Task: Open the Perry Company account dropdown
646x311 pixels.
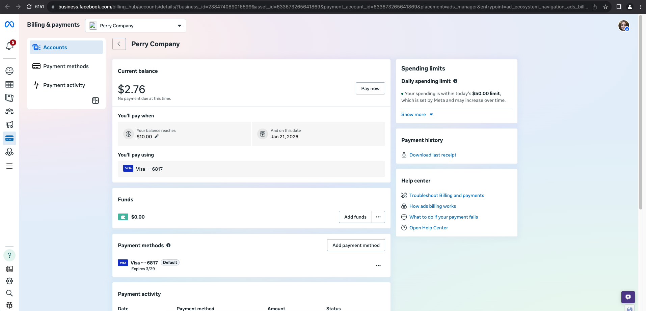Action: pyautogui.click(x=136, y=26)
